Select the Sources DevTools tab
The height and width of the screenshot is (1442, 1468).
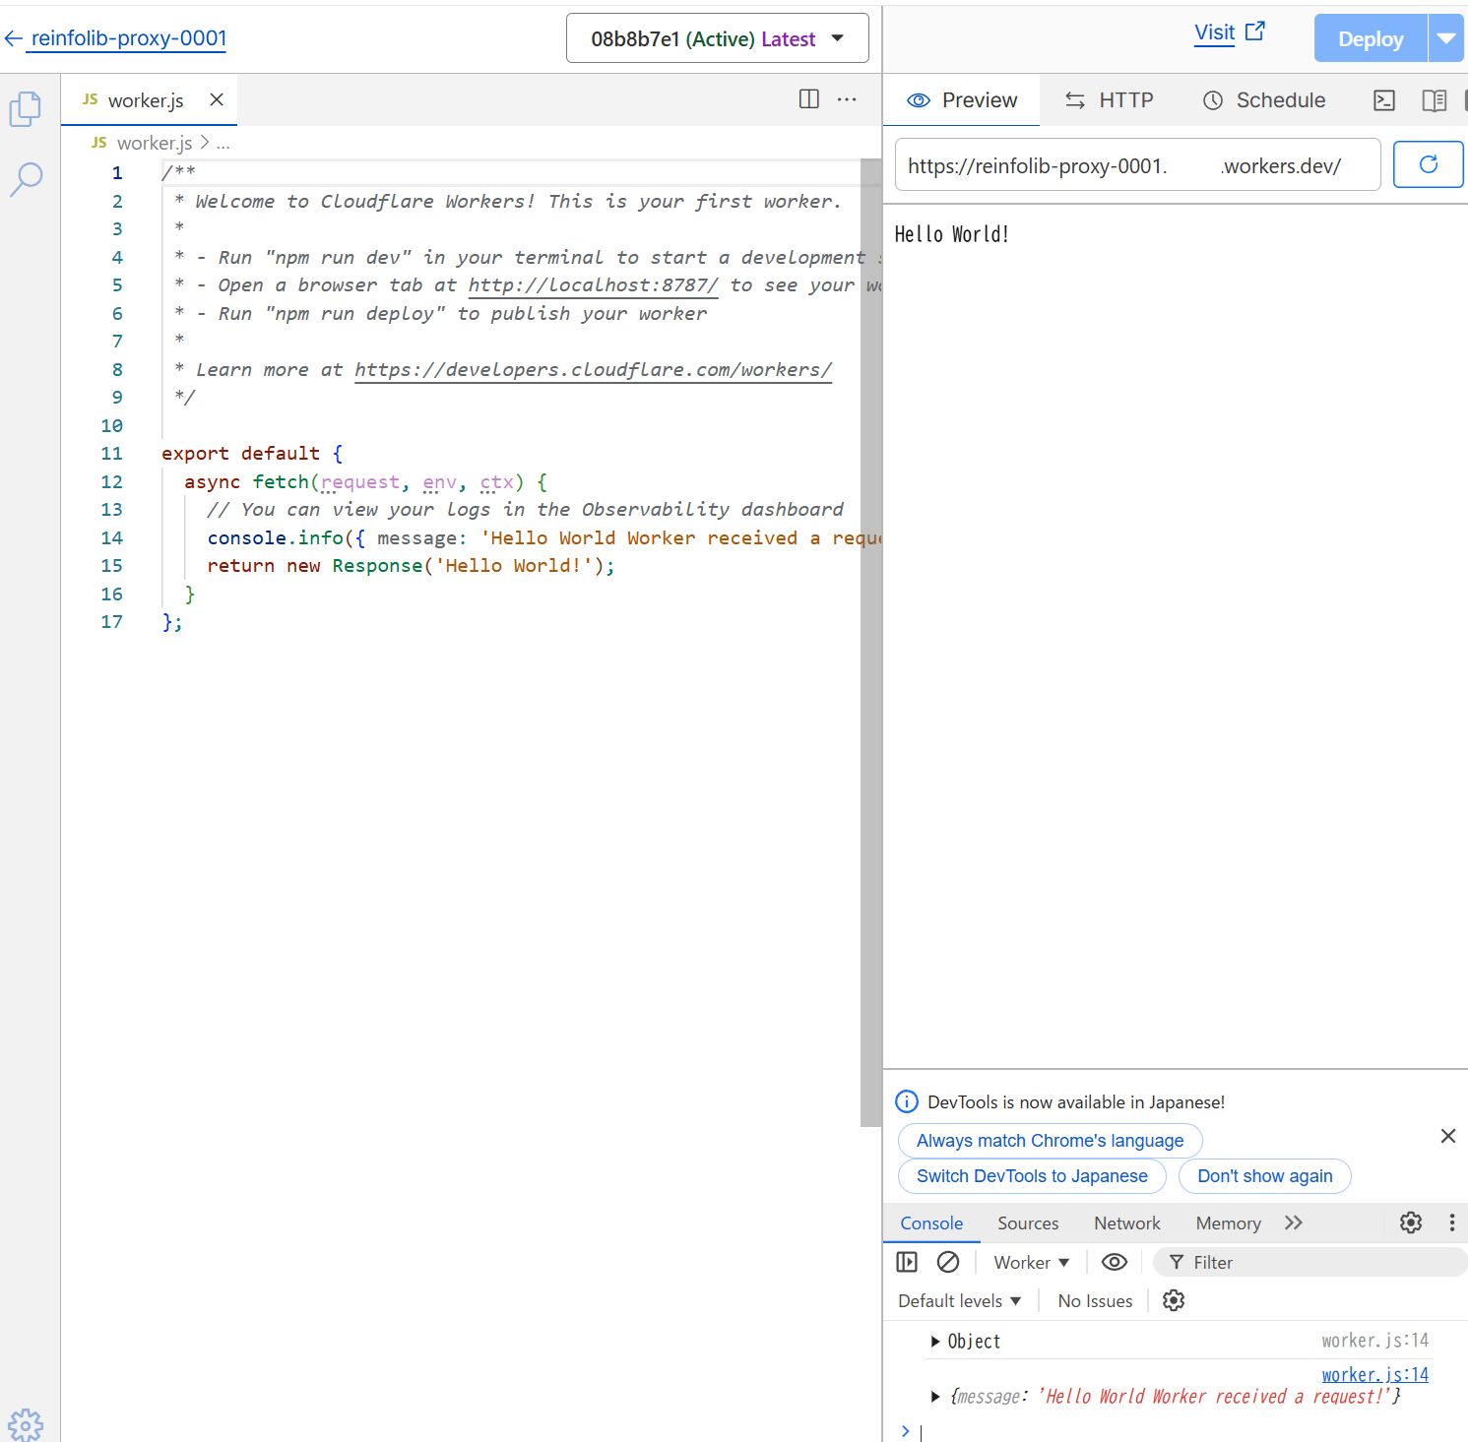pos(1028,1223)
